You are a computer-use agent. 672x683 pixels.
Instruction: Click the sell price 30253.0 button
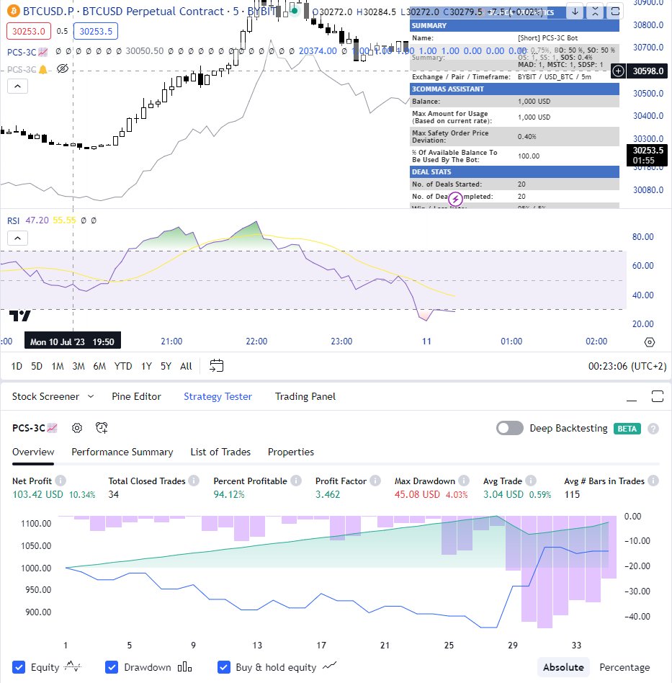tap(28, 32)
